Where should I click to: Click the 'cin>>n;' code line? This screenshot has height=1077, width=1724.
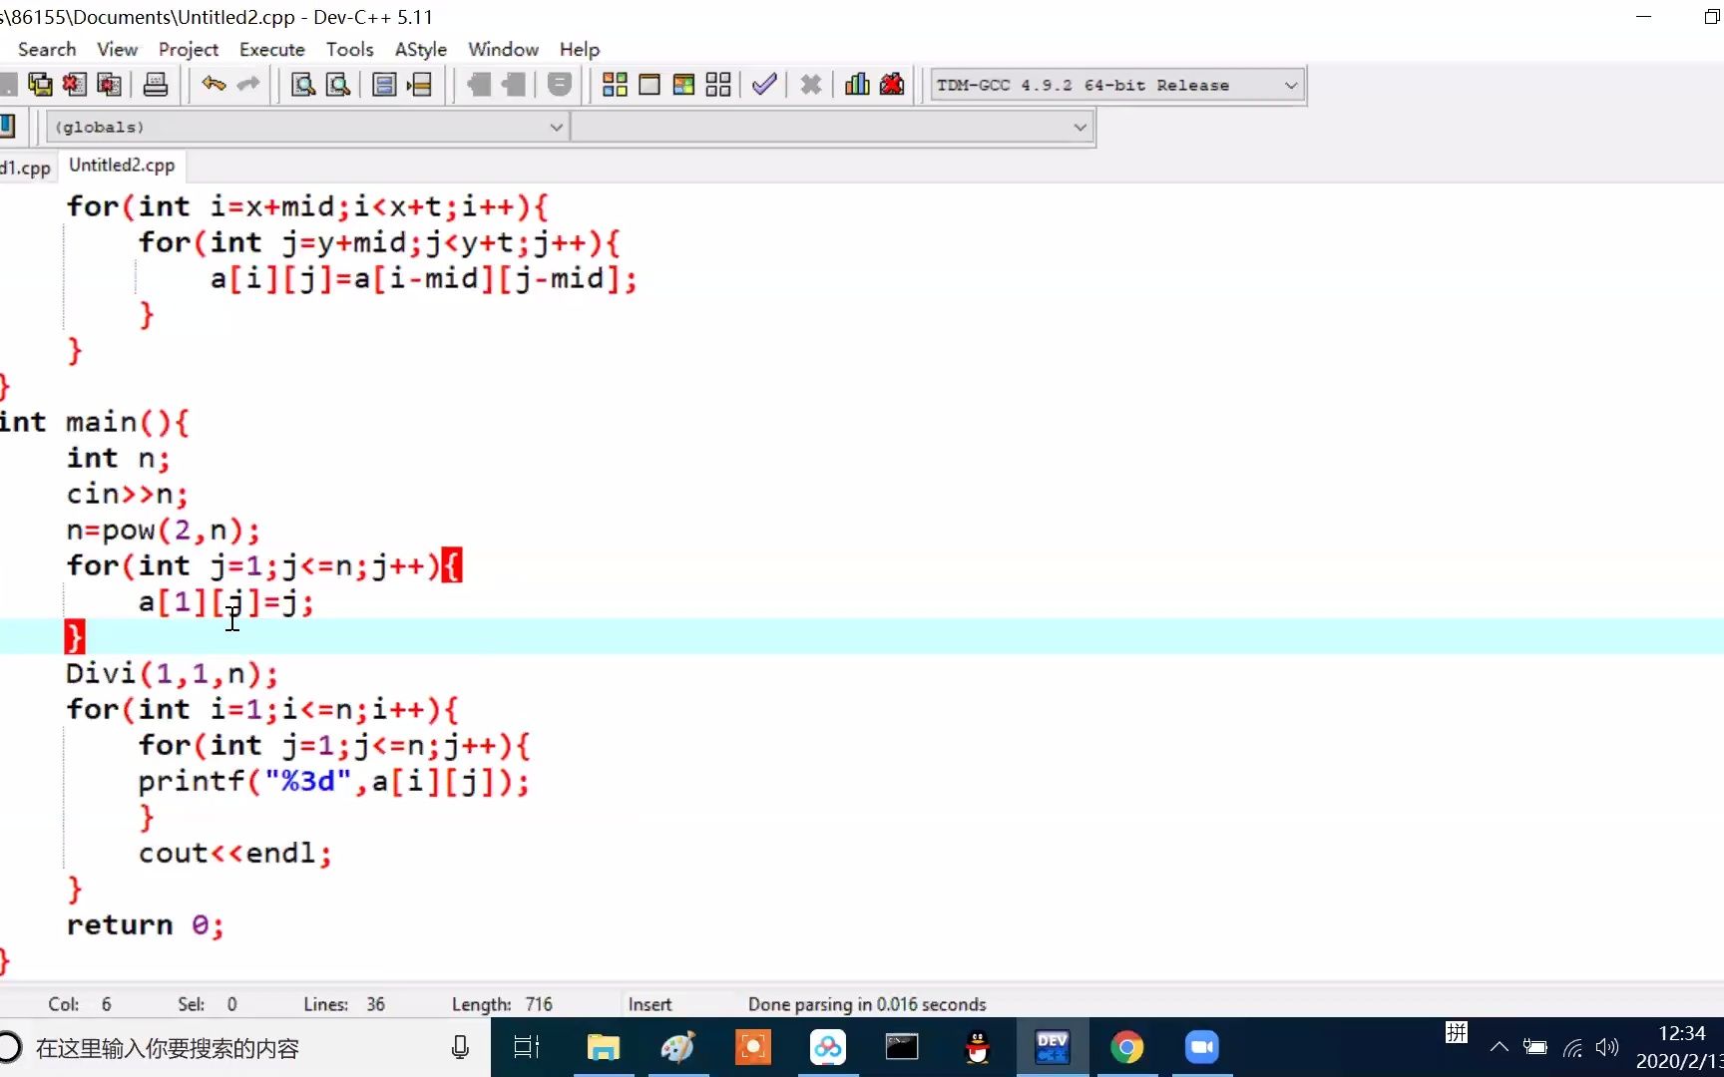tap(127, 494)
